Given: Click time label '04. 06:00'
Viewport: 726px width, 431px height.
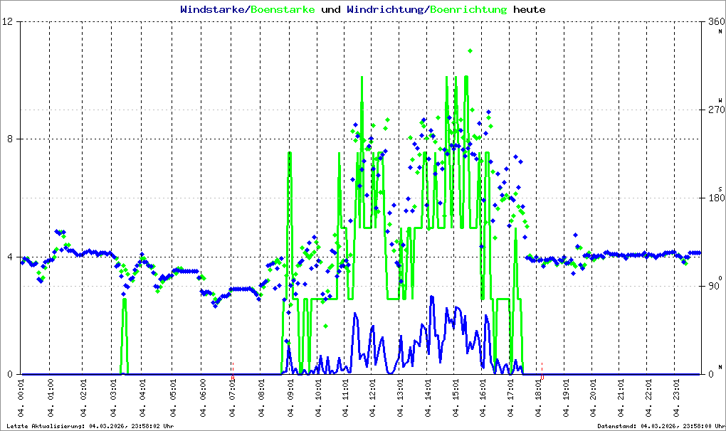Looking at the screenshot, I should pyautogui.click(x=203, y=398).
